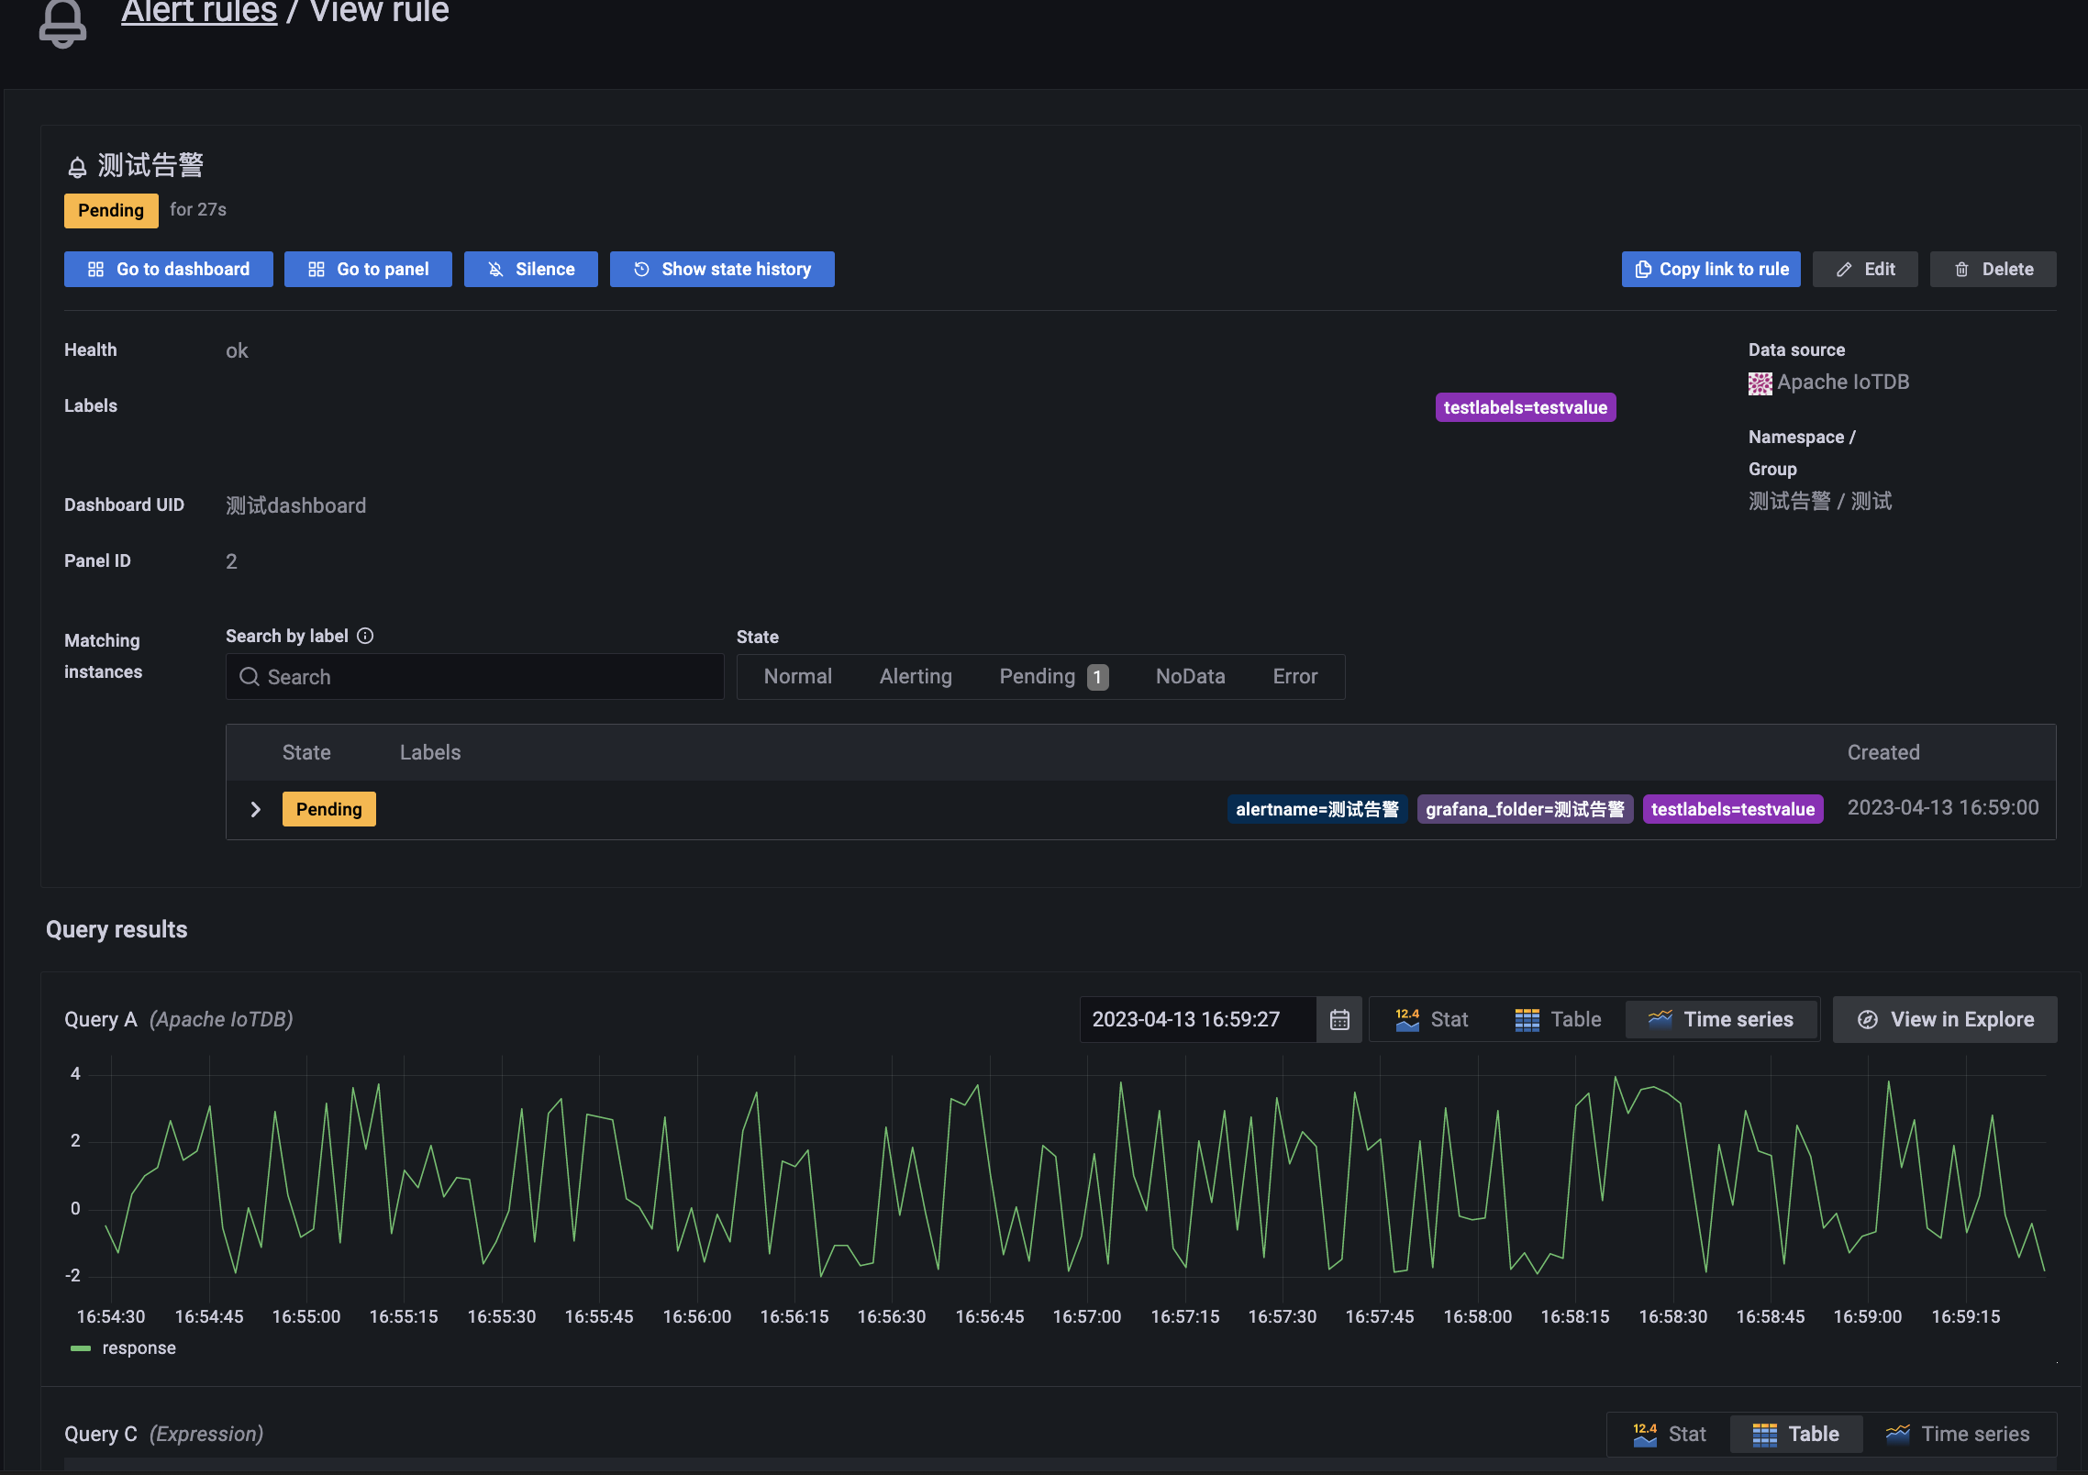This screenshot has height=1475, width=2088.
Task: Select Stat view for Query A
Action: pyautogui.click(x=1431, y=1019)
